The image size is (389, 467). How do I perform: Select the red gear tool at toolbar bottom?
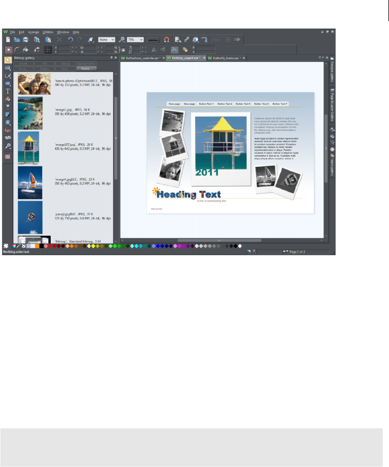(8, 157)
